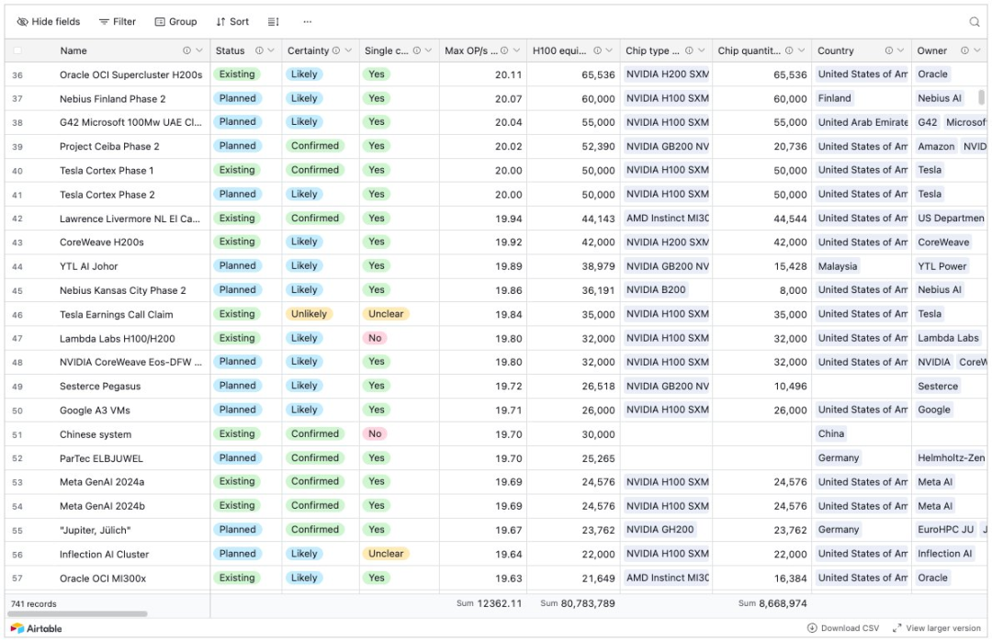Expand the Owner column dropdown arrow
The image size is (992, 641).
click(979, 51)
